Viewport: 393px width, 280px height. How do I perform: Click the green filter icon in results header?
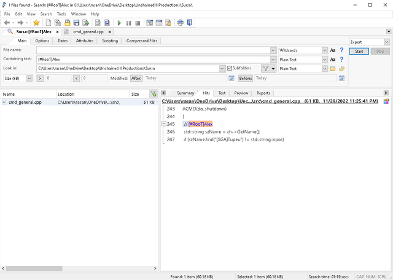coord(154,94)
